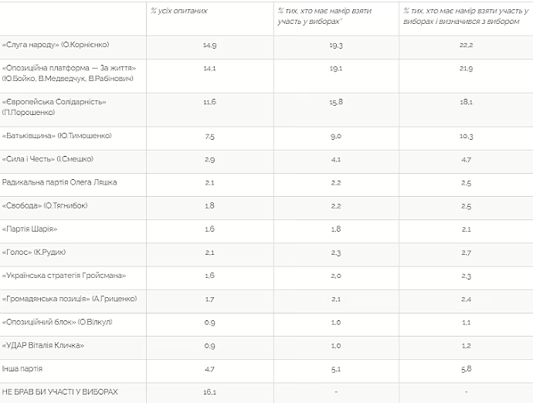Click the «Партія Шарія» row label
Viewport: 533px width, 403px height.
point(30,229)
